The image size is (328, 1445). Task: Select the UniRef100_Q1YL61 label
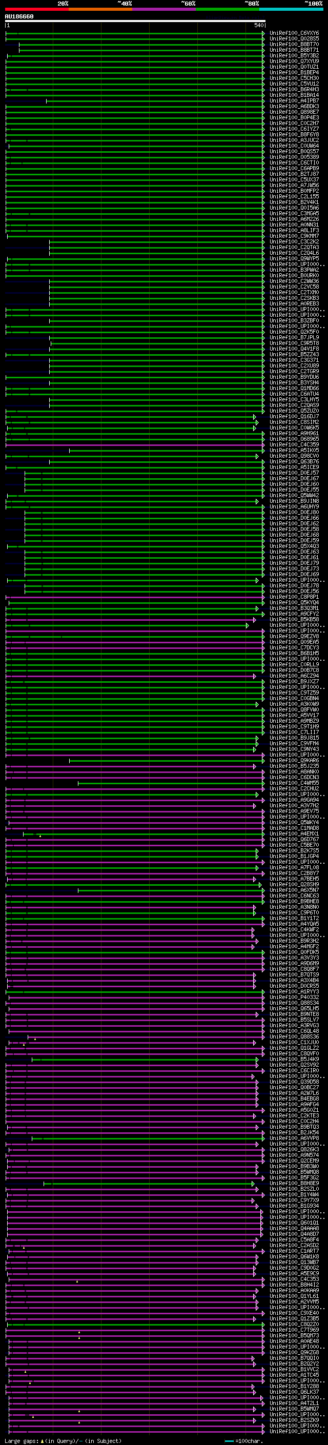pyautogui.click(x=294, y=1296)
